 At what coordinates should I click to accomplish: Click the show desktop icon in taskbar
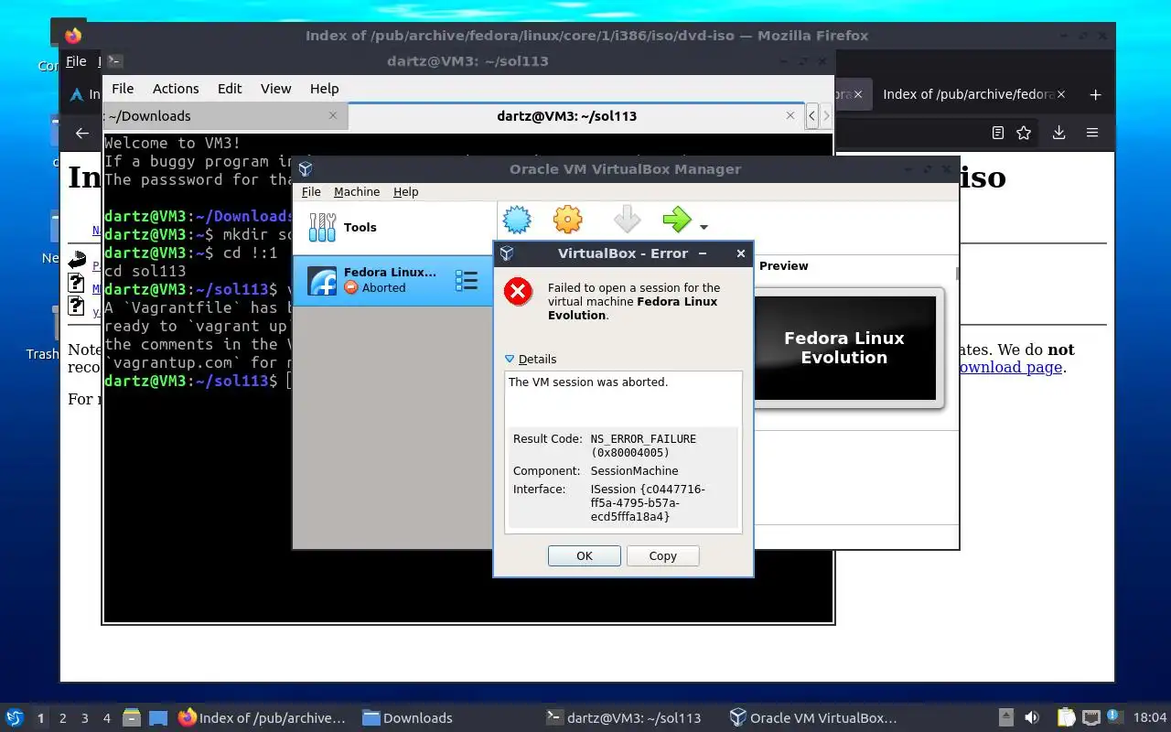click(x=158, y=717)
